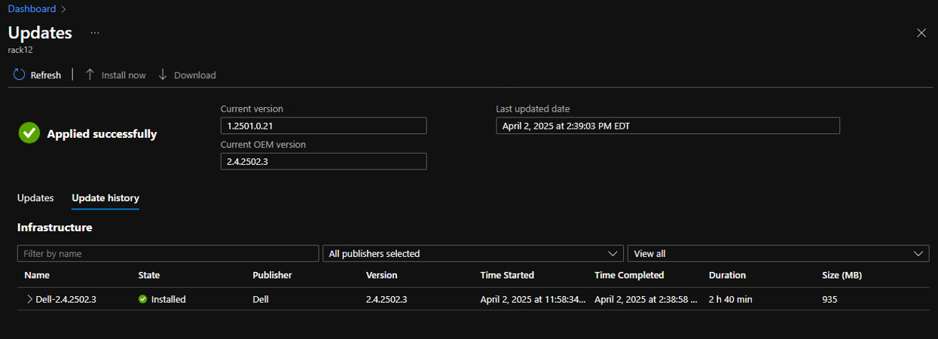This screenshot has height=339, width=938.
Task: Expand the Dell-2.4.2502.3 row chevron
Action: 29,299
